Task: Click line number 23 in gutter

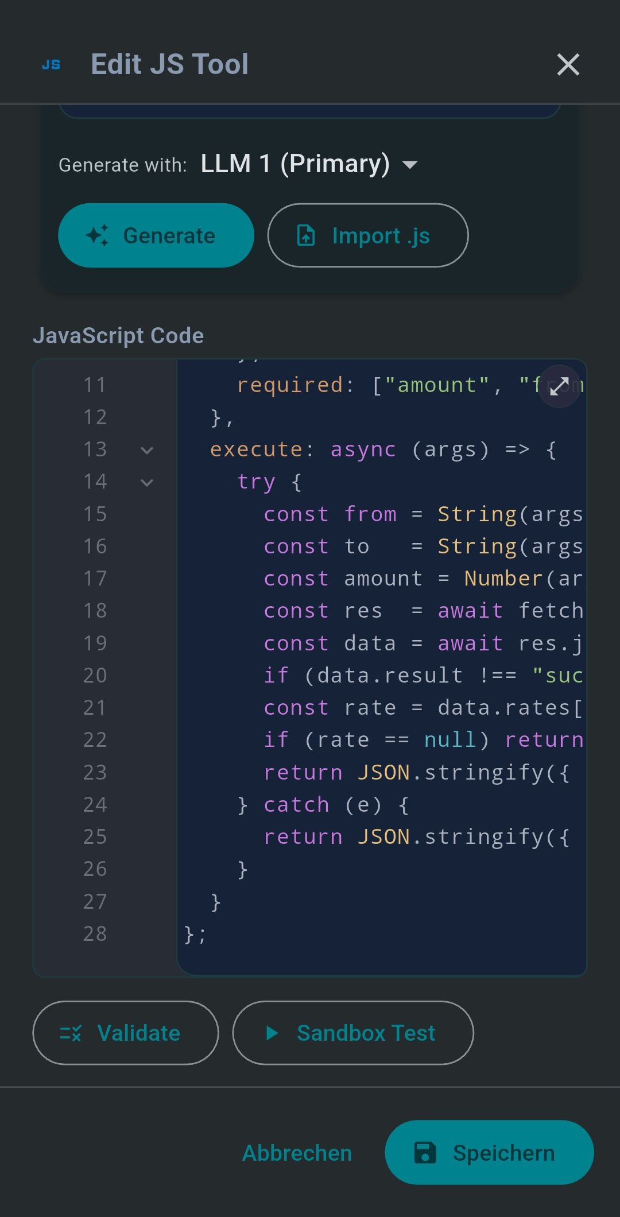Action: (95, 773)
